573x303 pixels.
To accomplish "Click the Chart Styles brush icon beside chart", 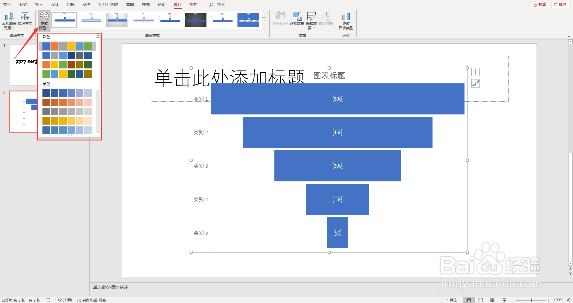I will tap(475, 83).
